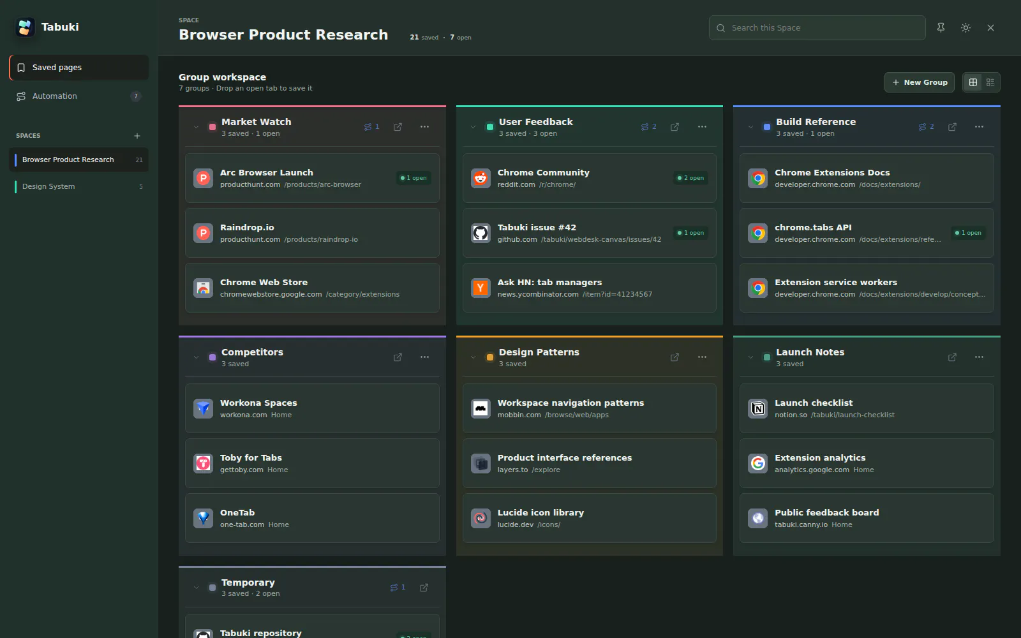
Task: Select the Browser Product Research space
Action: click(x=79, y=159)
